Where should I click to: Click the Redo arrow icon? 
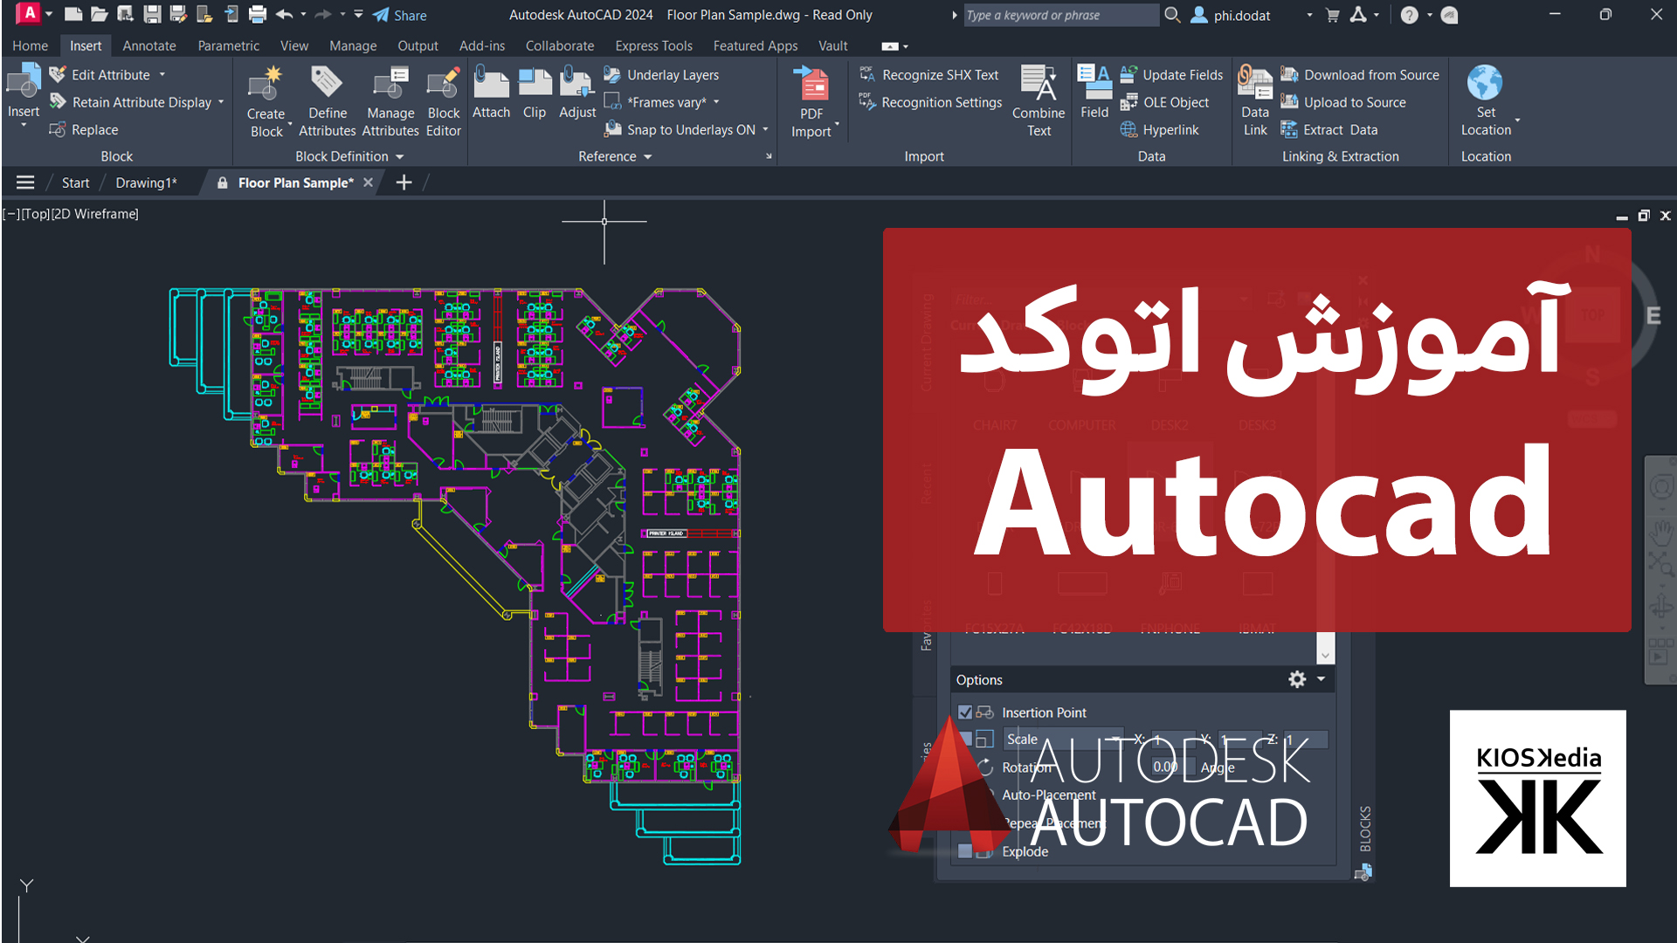click(x=323, y=14)
